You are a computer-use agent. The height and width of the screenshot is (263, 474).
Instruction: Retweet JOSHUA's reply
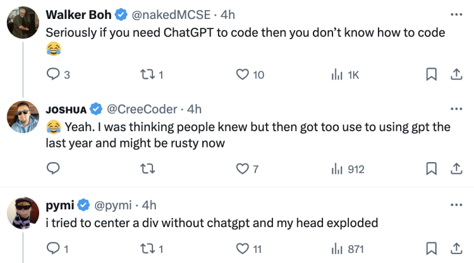[x=148, y=168]
